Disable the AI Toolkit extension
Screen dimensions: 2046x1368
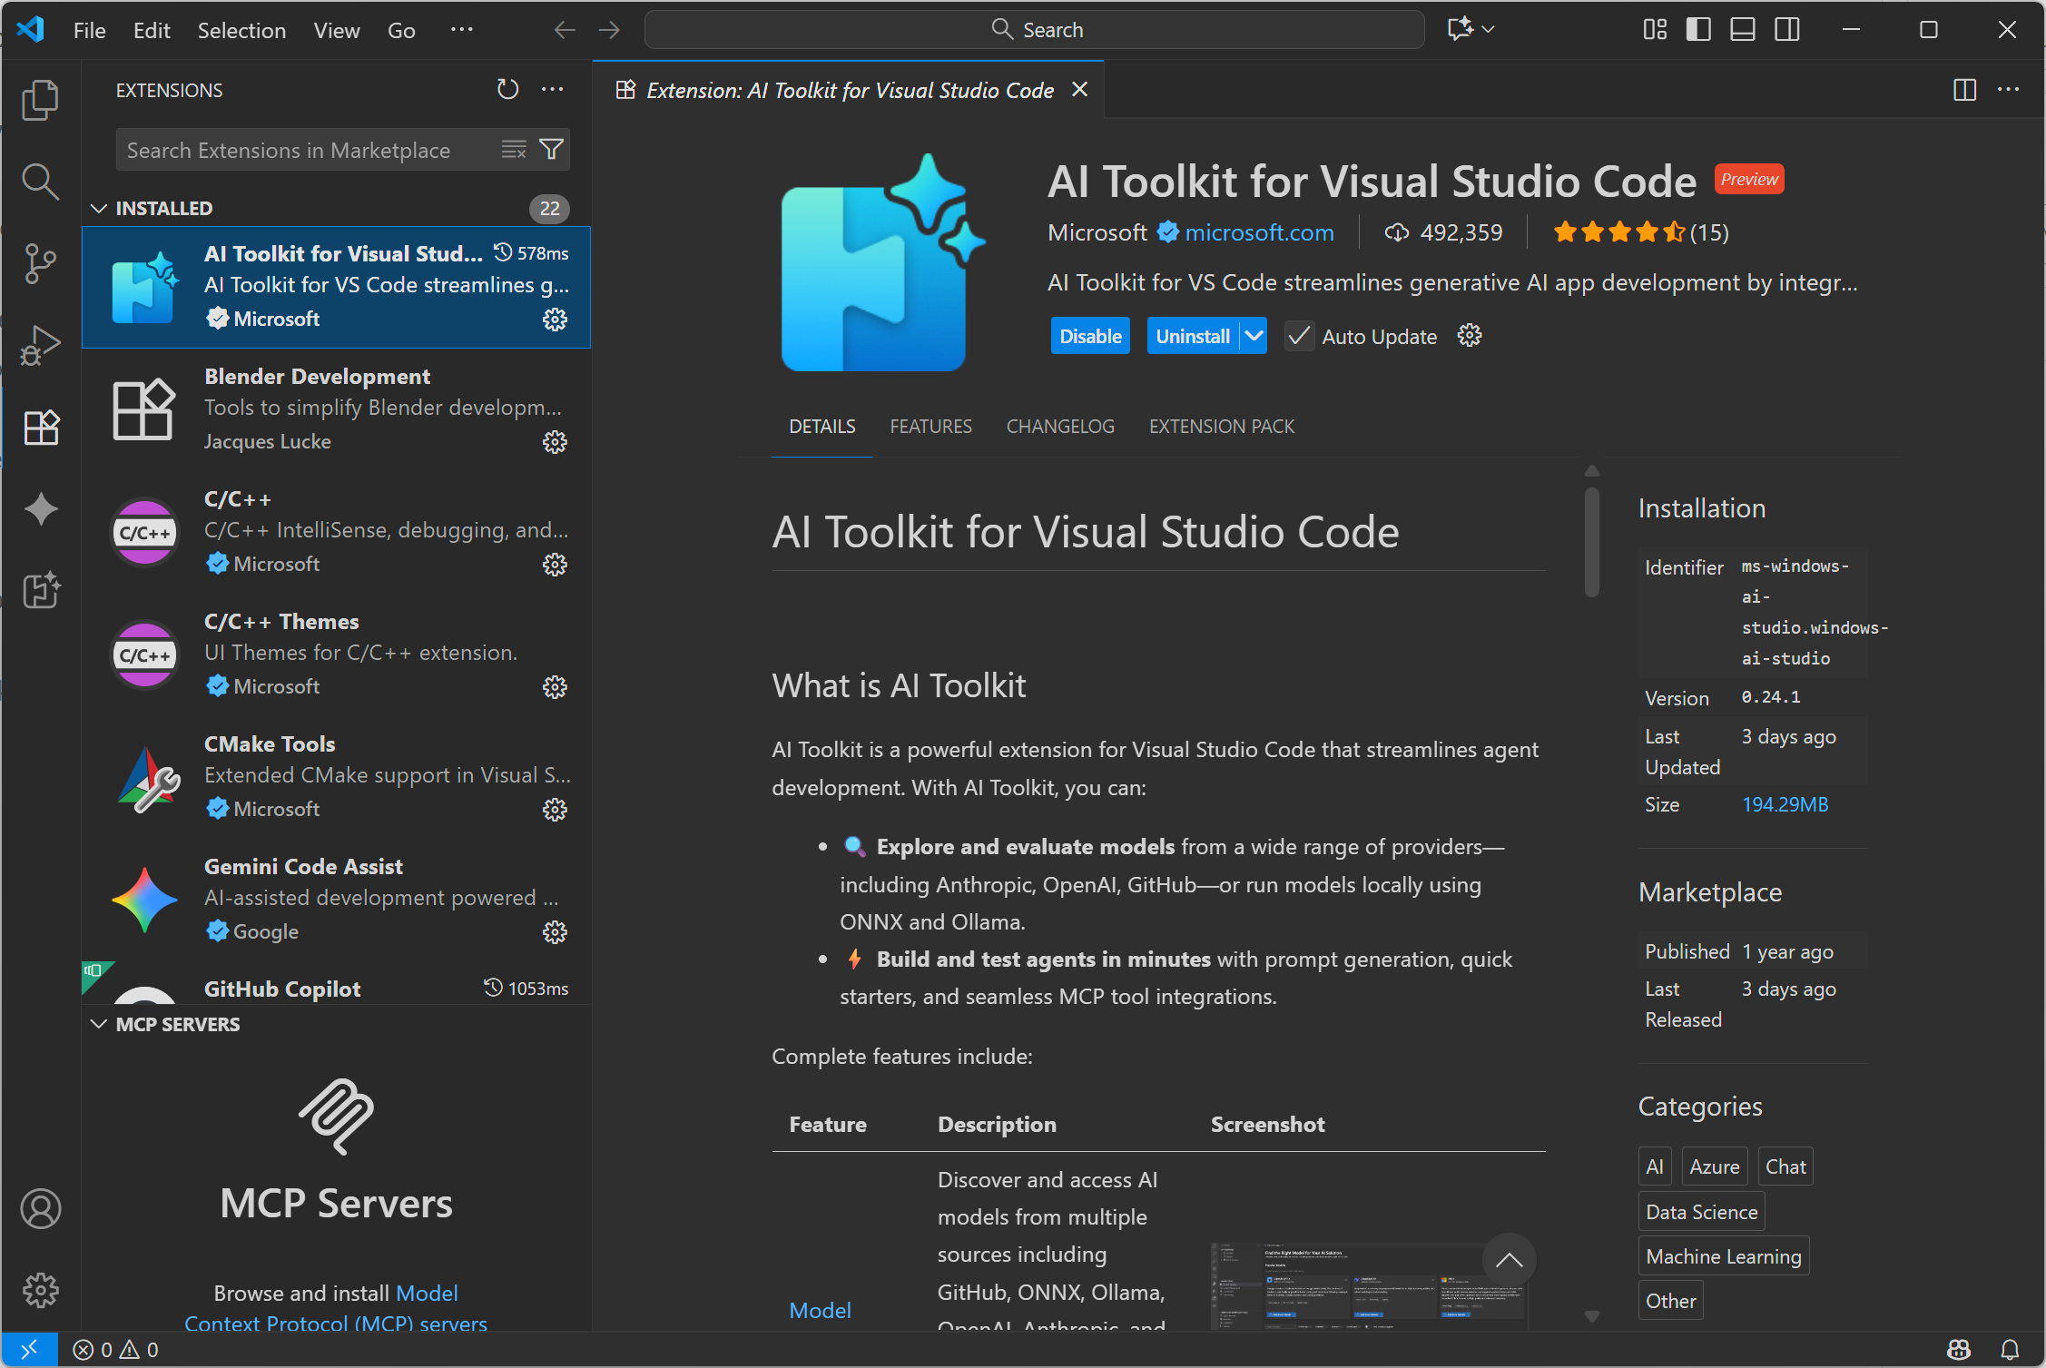click(x=1090, y=337)
